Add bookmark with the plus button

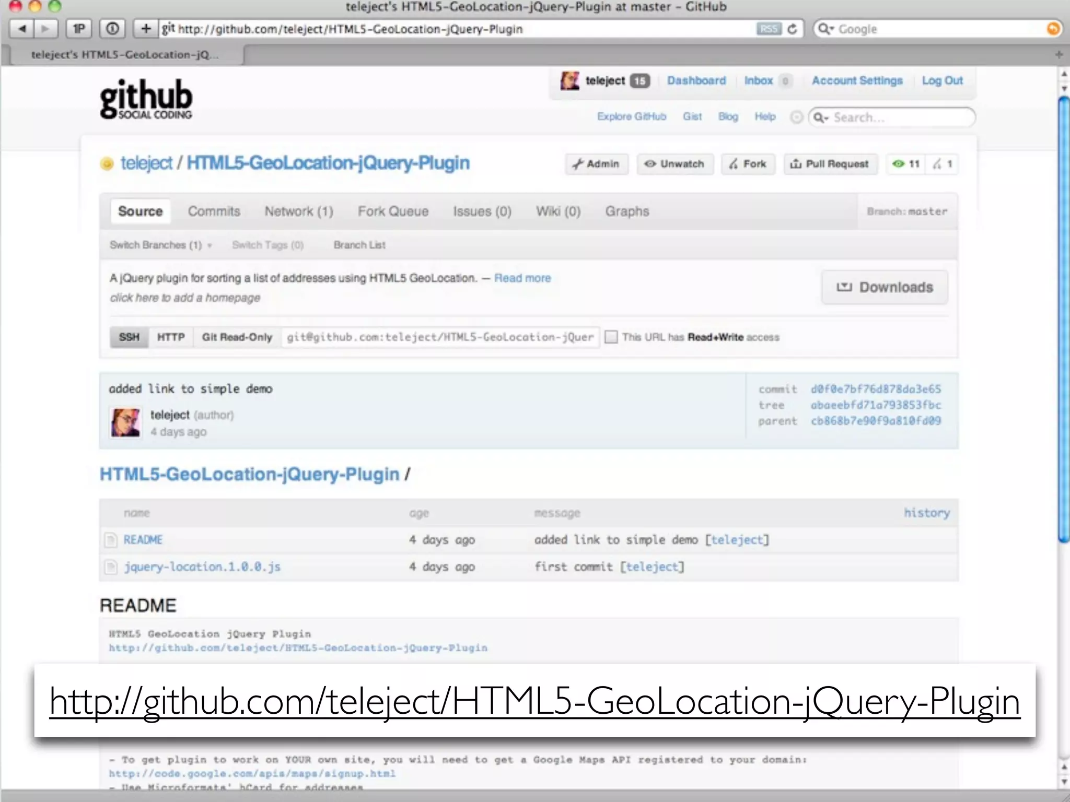click(146, 29)
